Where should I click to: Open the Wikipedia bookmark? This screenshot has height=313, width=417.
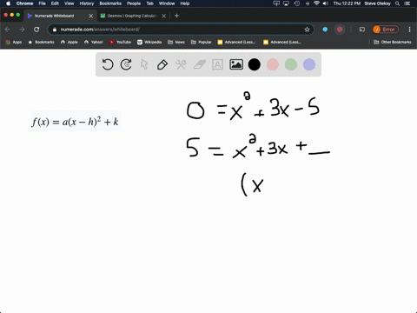[x=149, y=42]
